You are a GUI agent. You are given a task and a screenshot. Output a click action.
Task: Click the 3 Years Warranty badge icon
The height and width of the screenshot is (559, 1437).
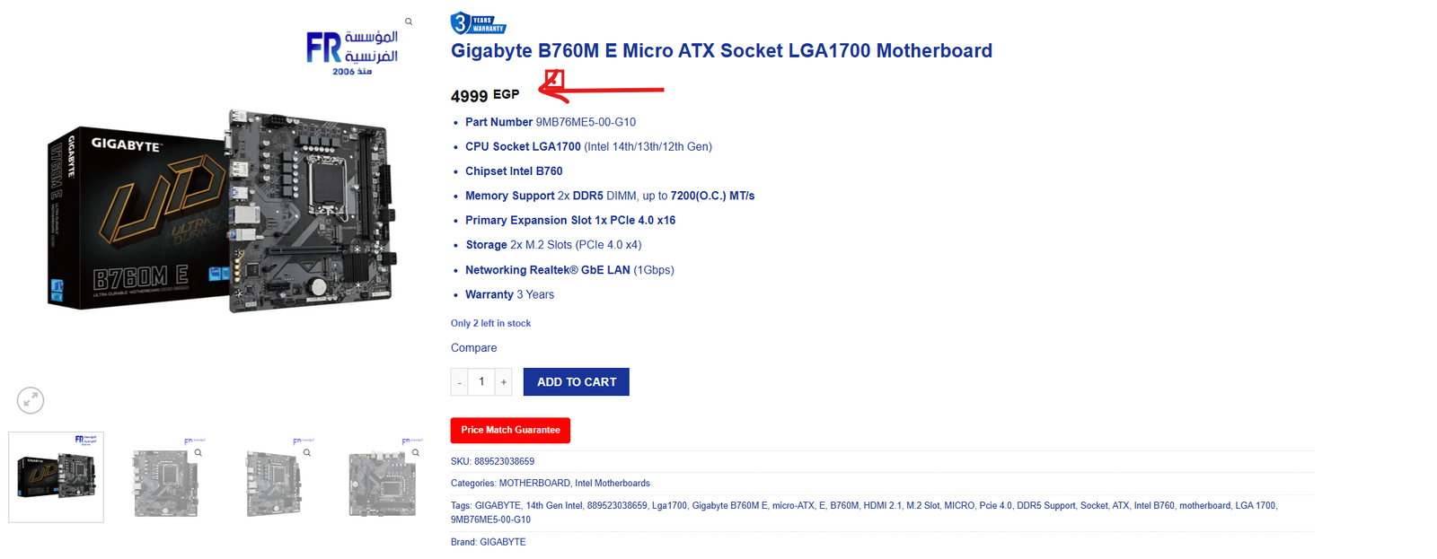[x=478, y=22]
